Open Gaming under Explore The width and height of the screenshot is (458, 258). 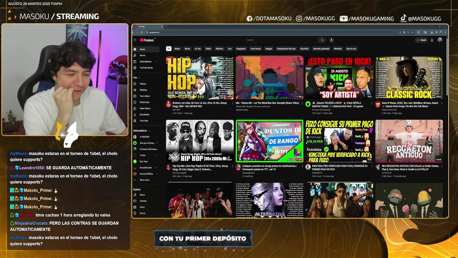[146, 201]
